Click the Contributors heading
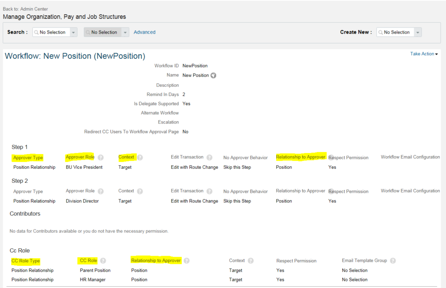The image size is (446, 288). click(25, 214)
